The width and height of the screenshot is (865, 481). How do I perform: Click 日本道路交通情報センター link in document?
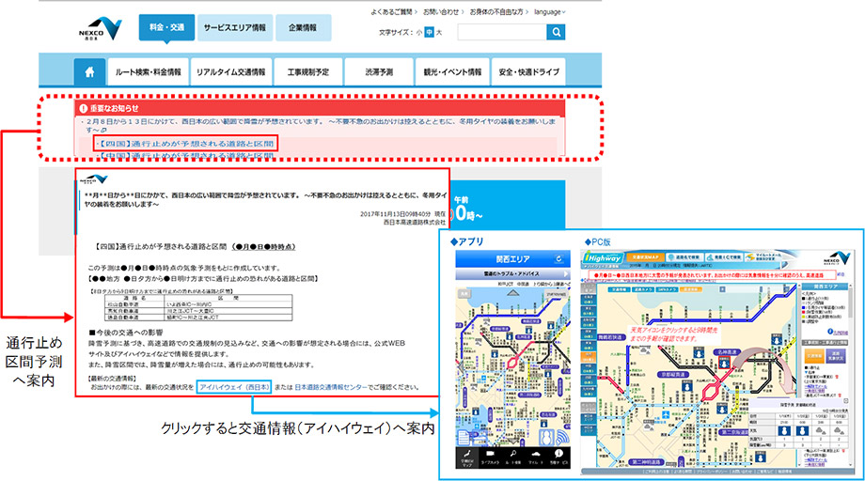[x=330, y=387]
